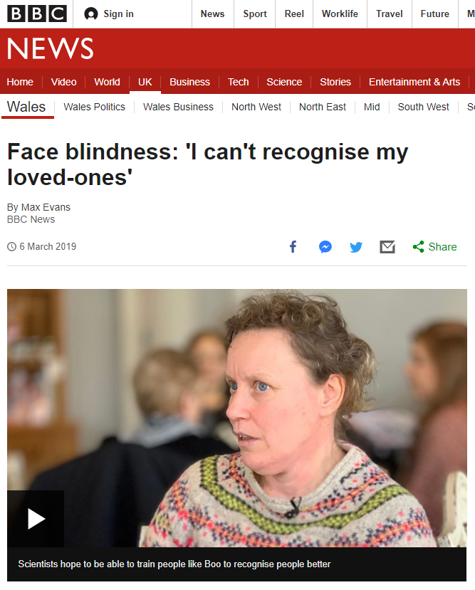Share article on Twitter

(x=356, y=247)
